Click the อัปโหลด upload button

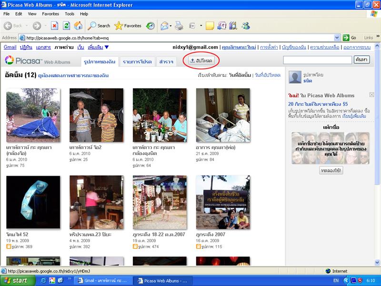[201, 61]
